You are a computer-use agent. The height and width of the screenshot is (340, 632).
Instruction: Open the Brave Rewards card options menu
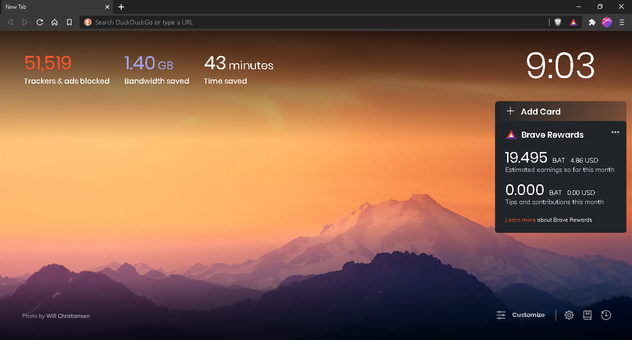[615, 132]
